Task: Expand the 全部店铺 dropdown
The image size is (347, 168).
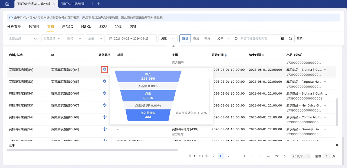Action: (x=52, y=38)
